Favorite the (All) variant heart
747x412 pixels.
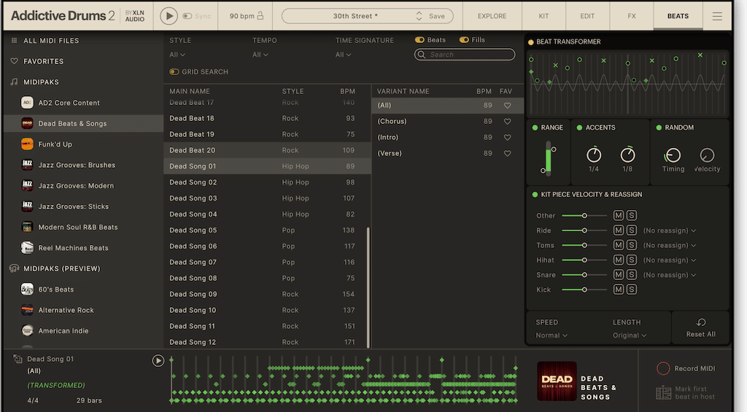tap(508, 106)
